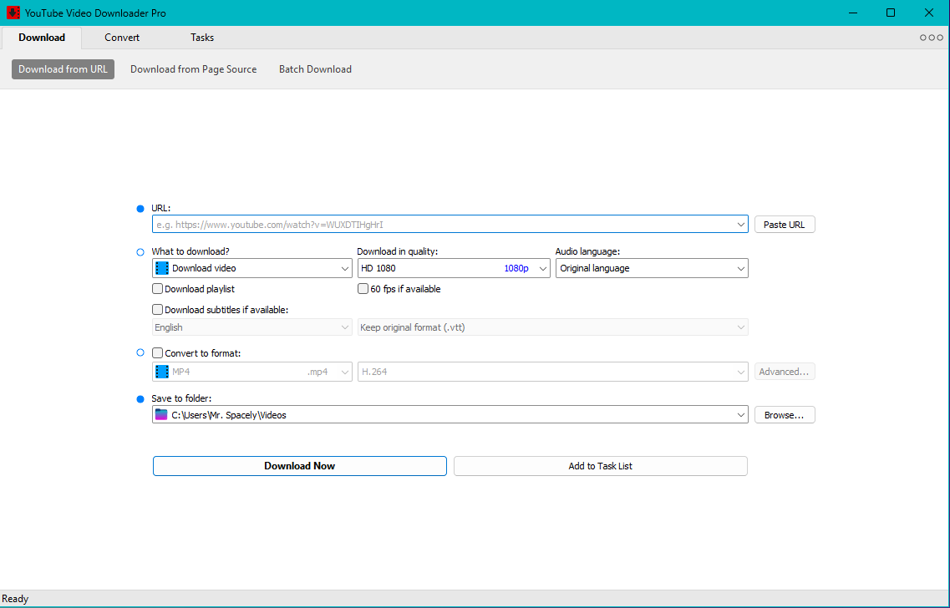Click the film icon in Download video box

pos(162,268)
